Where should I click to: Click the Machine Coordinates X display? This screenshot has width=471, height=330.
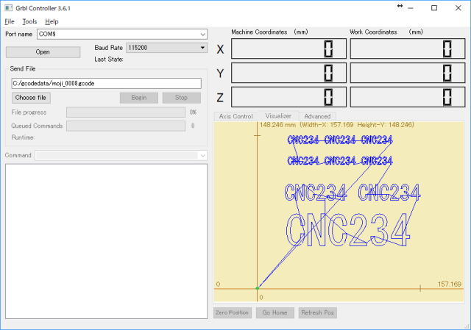point(288,49)
